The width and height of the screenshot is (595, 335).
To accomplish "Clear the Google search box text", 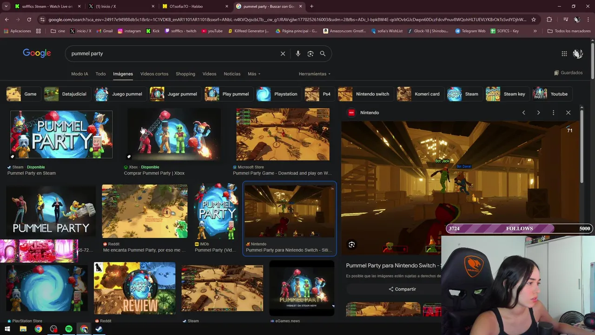I will point(283,54).
